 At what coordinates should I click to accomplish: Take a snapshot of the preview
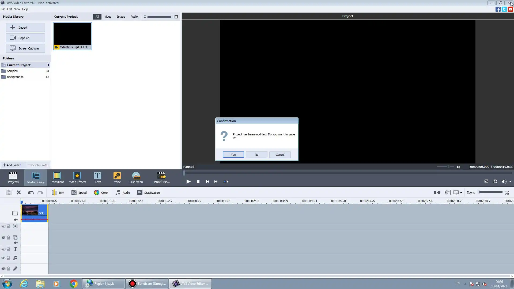click(x=495, y=182)
